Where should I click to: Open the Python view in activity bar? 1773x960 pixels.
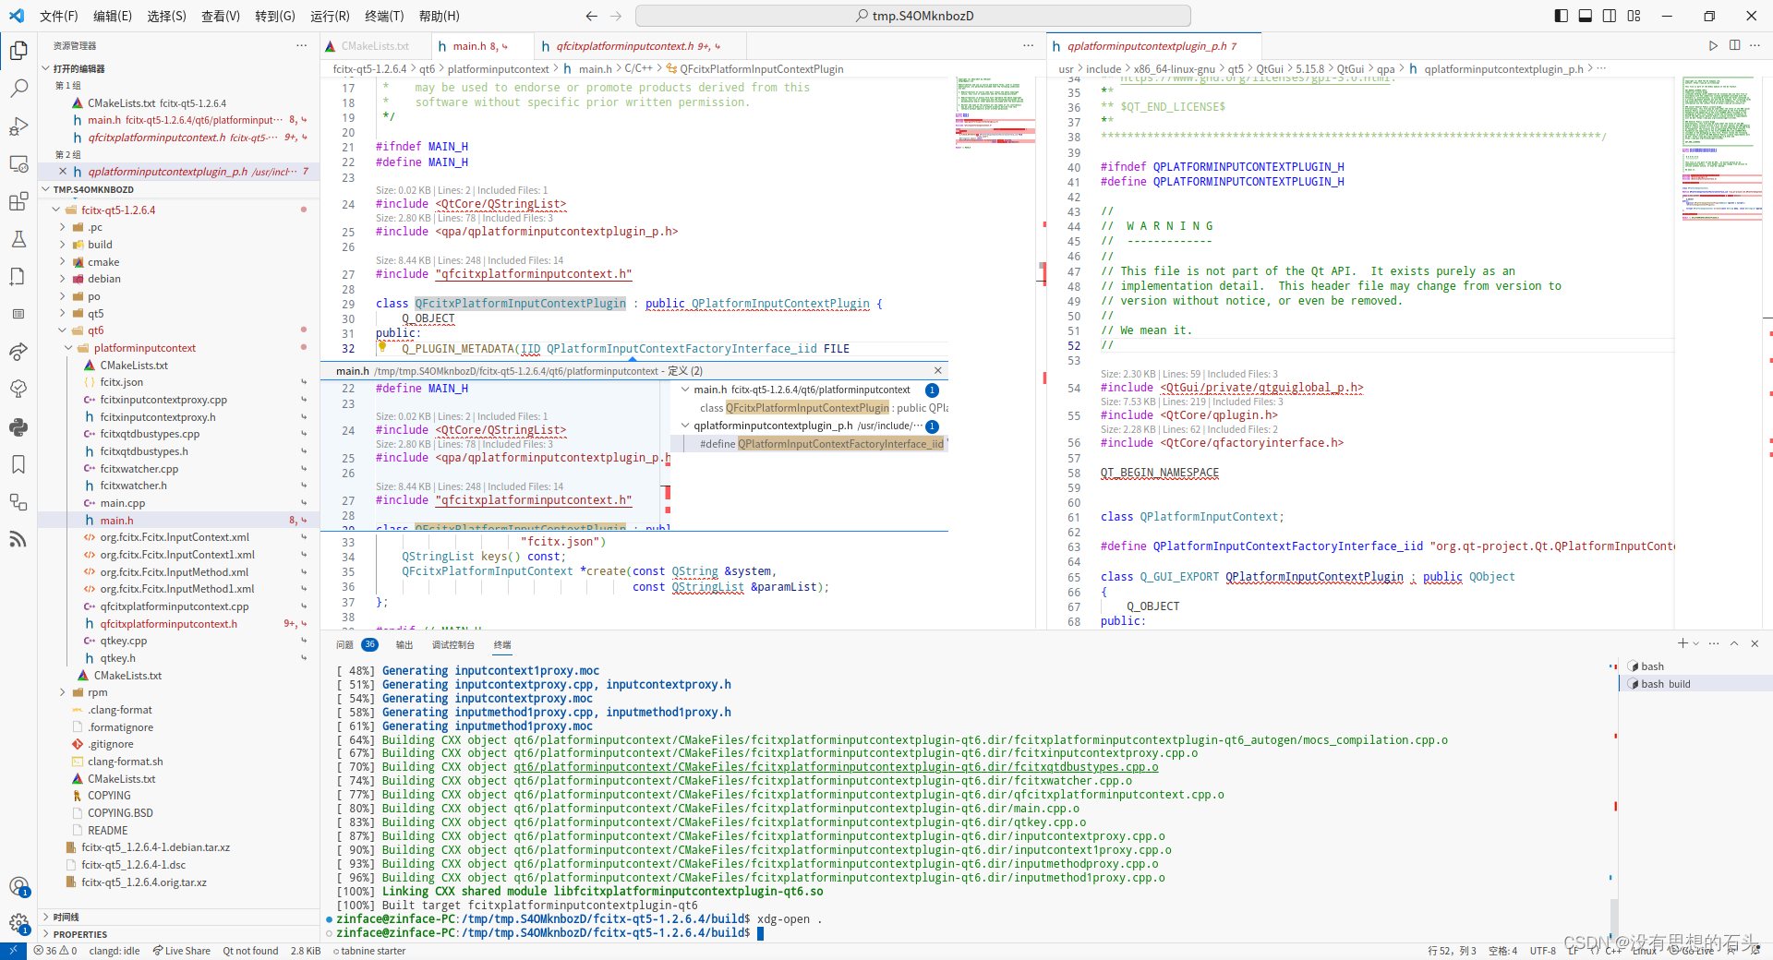click(x=18, y=427)
